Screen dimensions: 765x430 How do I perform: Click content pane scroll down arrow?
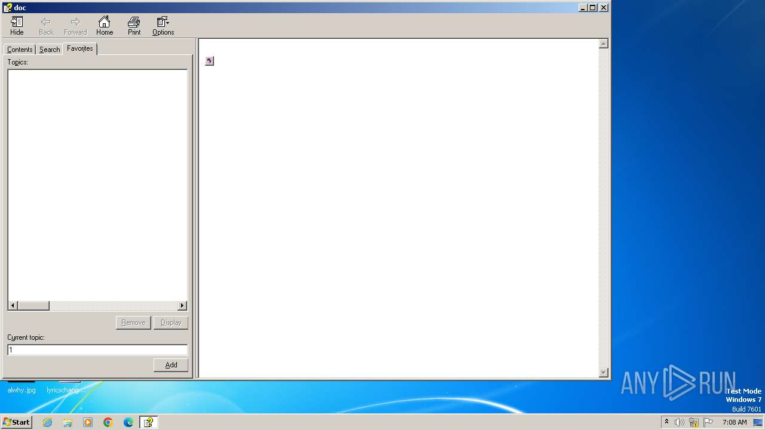(x=604, y=373)
